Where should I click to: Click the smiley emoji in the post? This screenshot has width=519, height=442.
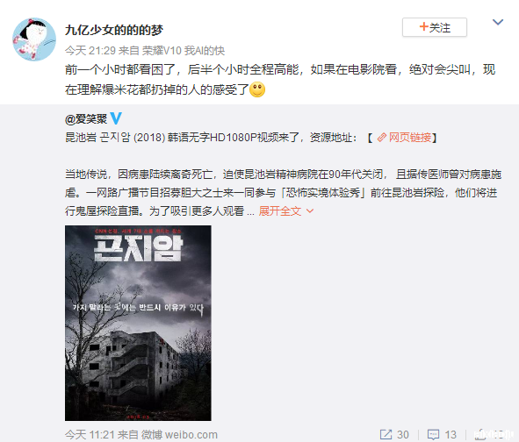click(257, 89)
